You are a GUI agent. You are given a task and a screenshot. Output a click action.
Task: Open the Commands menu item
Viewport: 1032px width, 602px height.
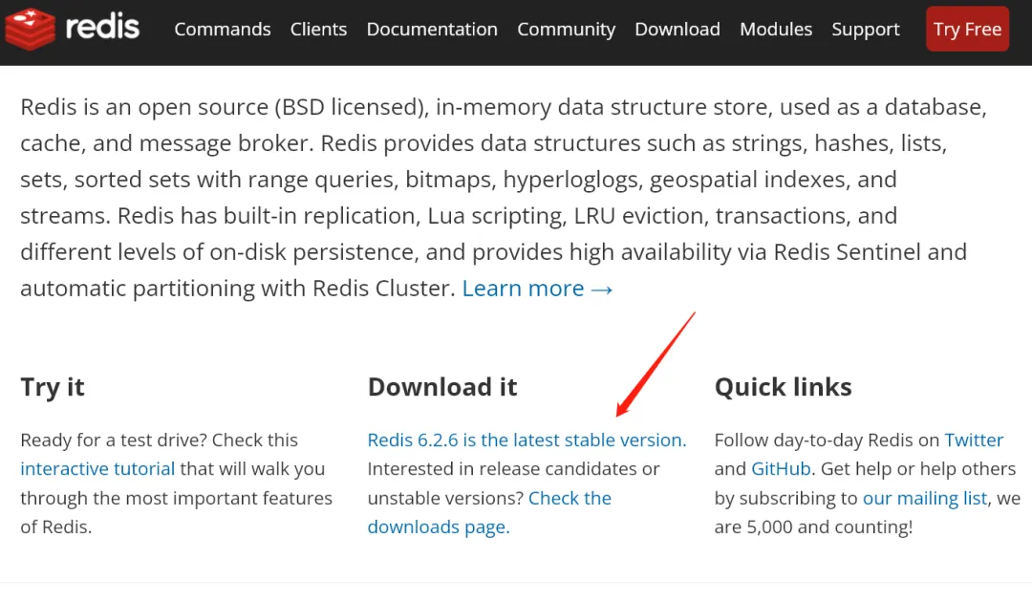[x=223, y=30]
